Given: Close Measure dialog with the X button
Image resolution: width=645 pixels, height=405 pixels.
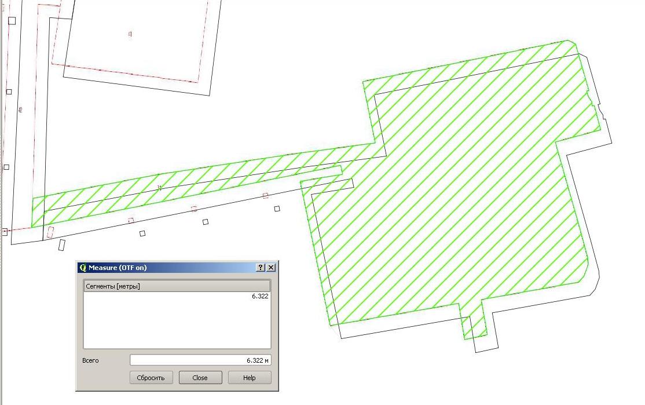Looking at the screenshot, I should 270,268.
